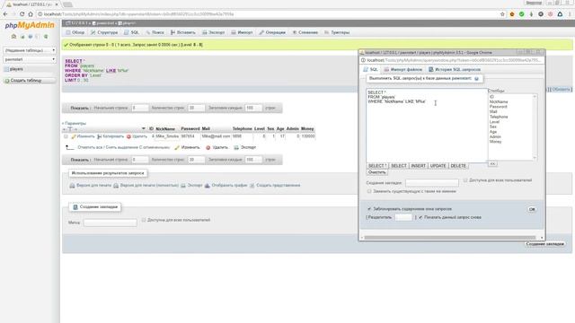Click 'Экспорт' for selected rows below table
This screenshot has height=323, width=575.
tap(244, 147)
